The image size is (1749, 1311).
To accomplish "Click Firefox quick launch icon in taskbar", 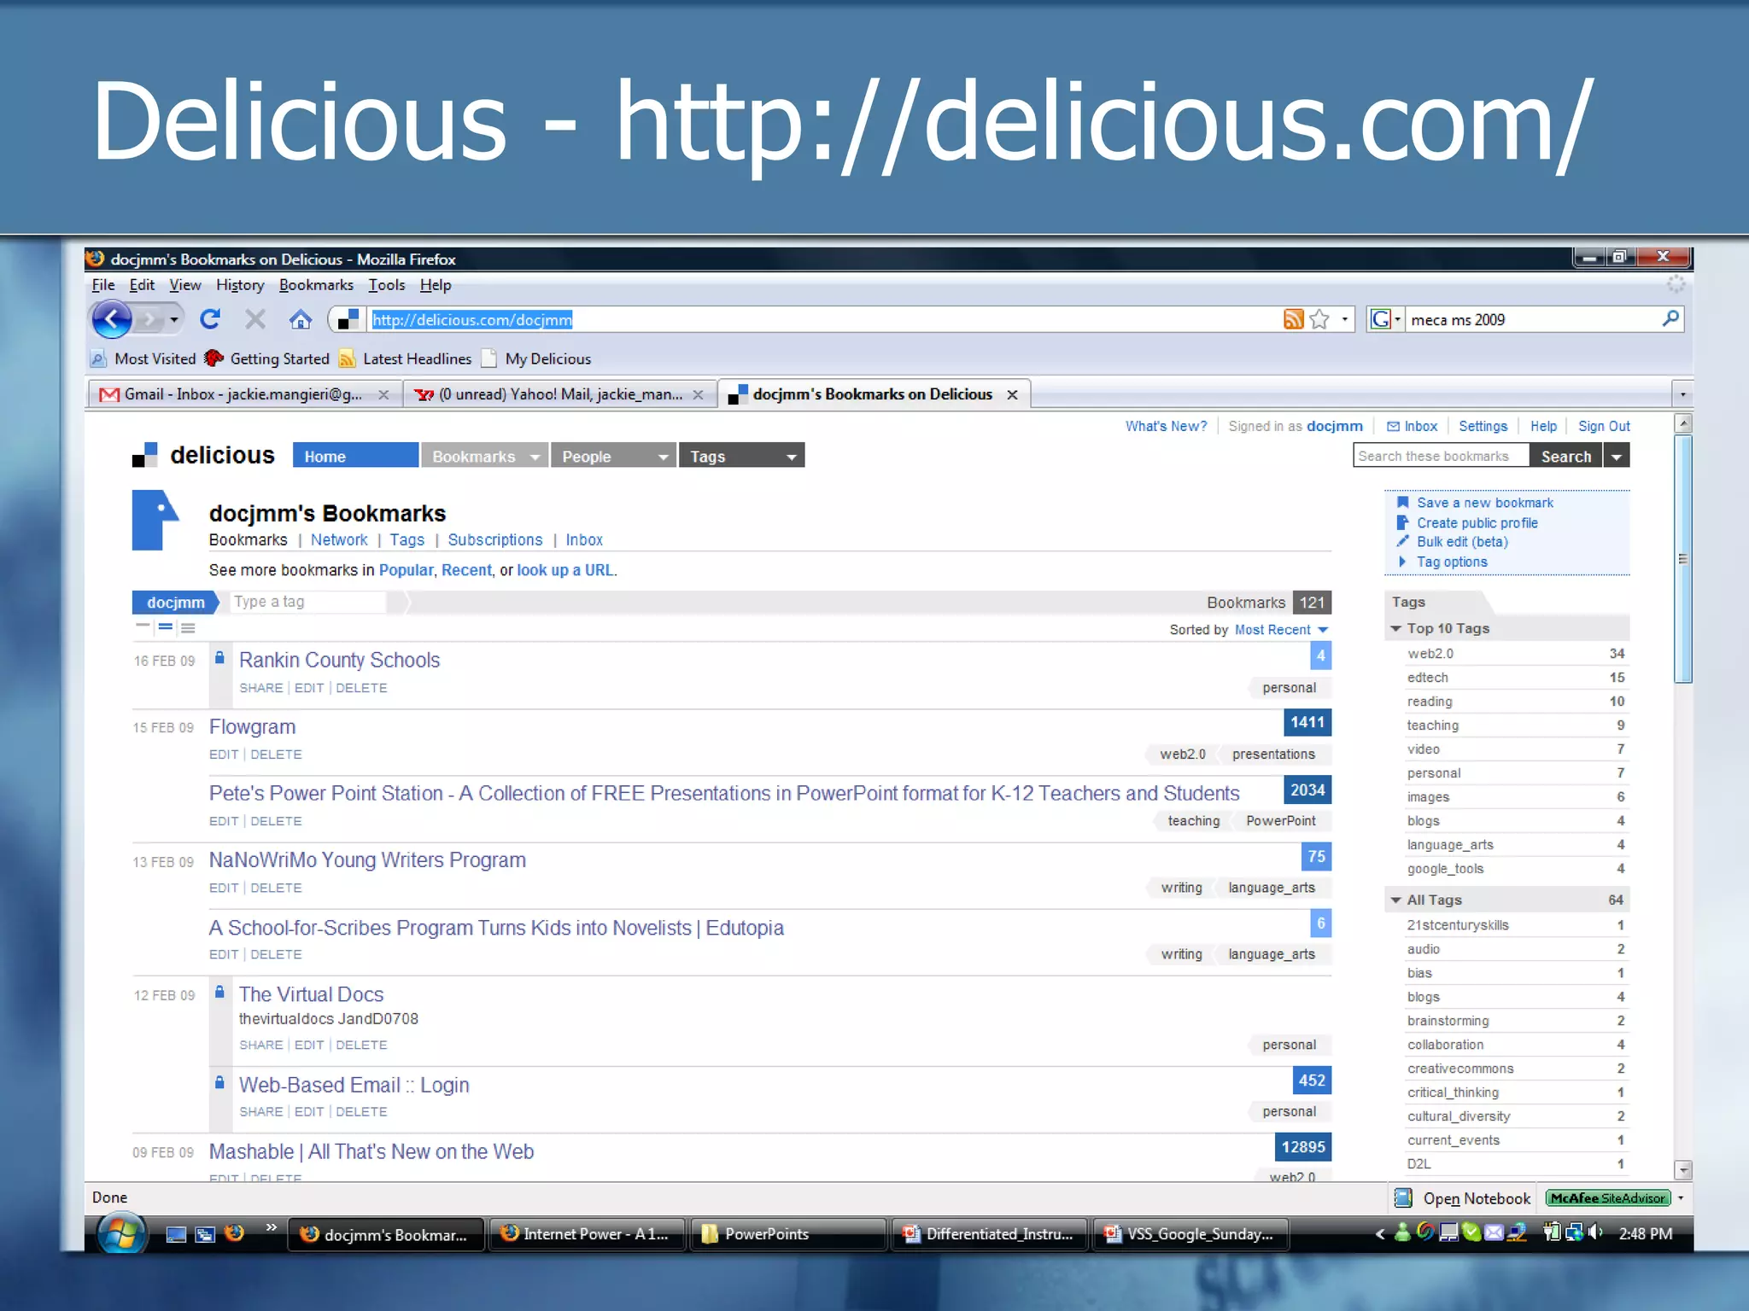I will pyautogui.click(x=234, y=1233).
